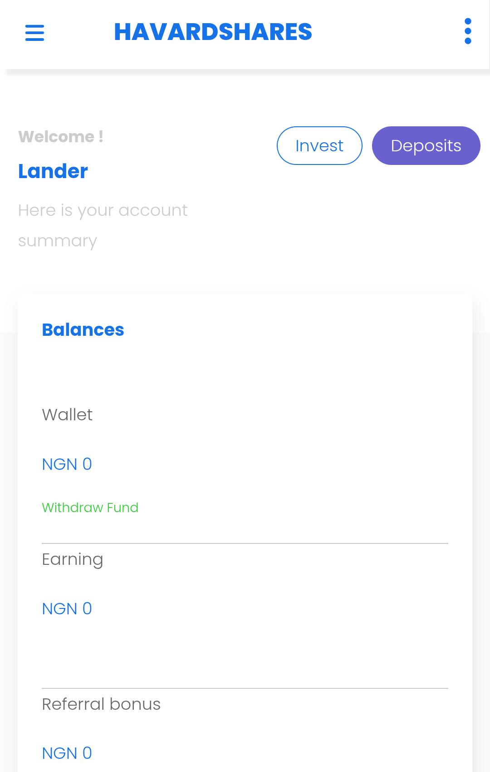Click the Referral bonus NGN 0
490x772 pixels.
pos(67,752)
